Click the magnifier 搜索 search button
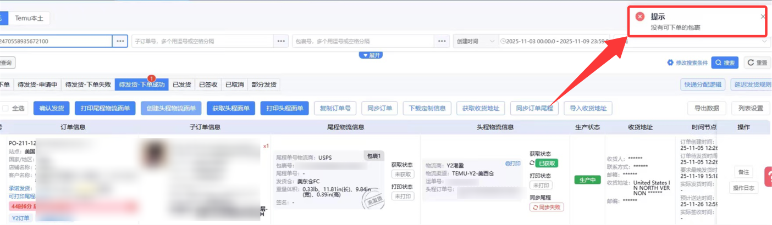 [724, 63]
